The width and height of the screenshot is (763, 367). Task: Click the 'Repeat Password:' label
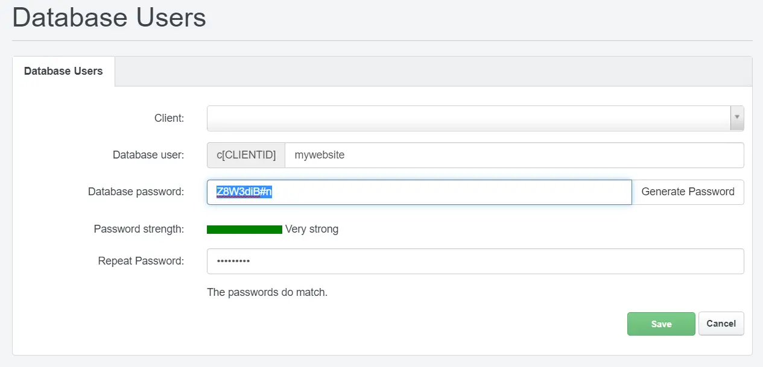click(141, 261)
